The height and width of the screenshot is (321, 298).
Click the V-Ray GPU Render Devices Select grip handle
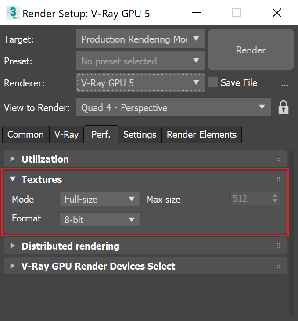tap(278, 266)
